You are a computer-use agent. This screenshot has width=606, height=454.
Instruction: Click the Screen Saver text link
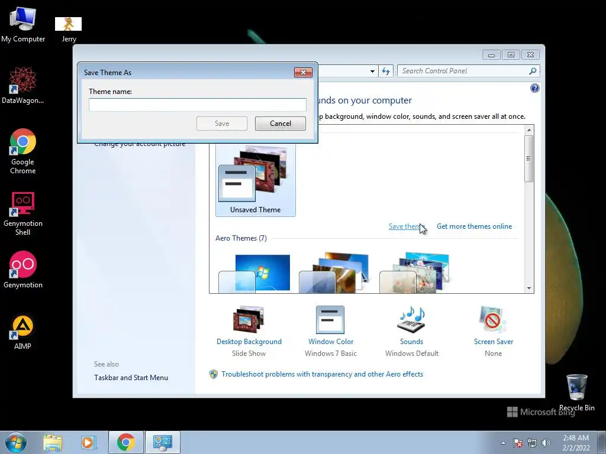coord(494,342)
